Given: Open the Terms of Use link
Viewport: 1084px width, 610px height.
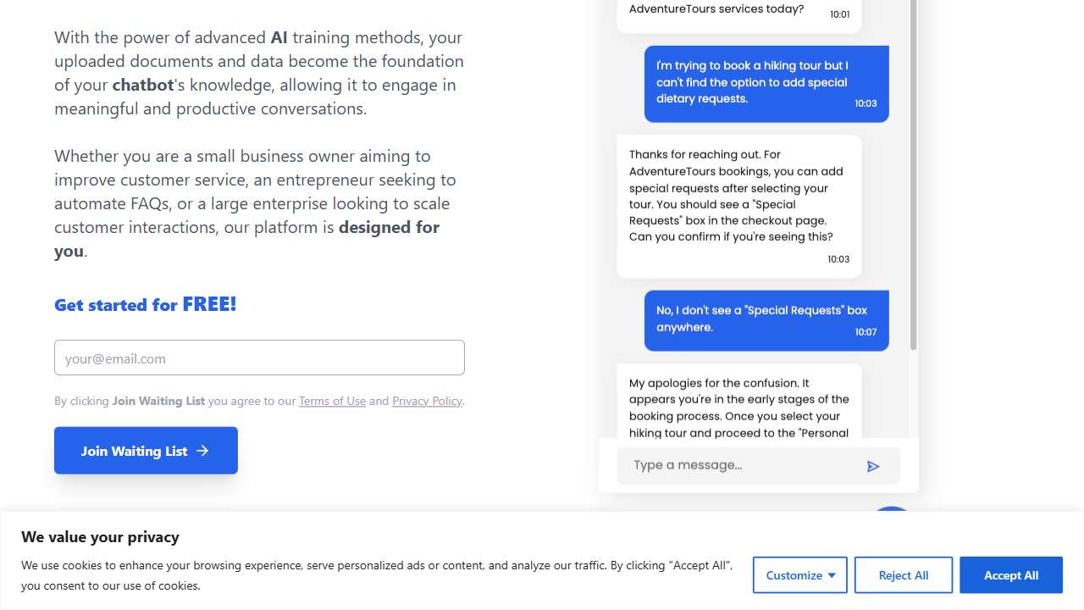Looking at the screenshot, I should (x=332, y=401).
